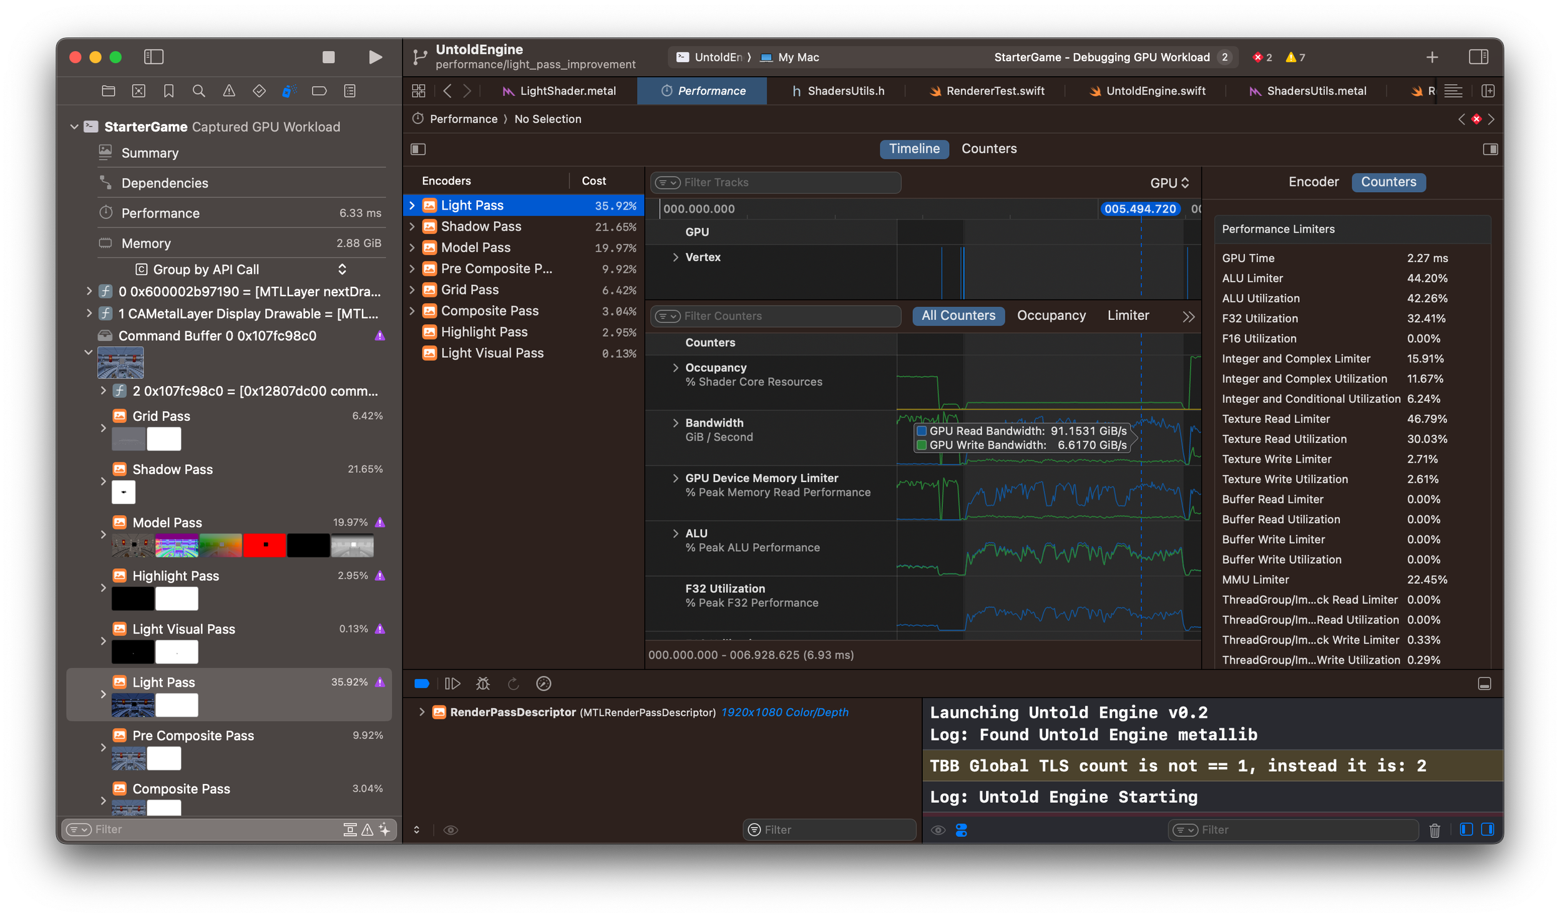Toggle the Quick Look eye in variables view
The height and width of the screenshot is (918, 1560).
click(x=451, y=830)
